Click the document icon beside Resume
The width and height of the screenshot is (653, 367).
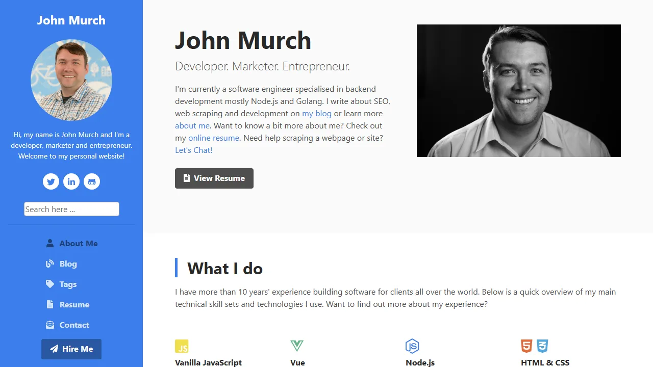click(x=49, y=304)
